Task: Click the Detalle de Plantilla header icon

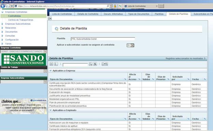Action: pos(57,29)
